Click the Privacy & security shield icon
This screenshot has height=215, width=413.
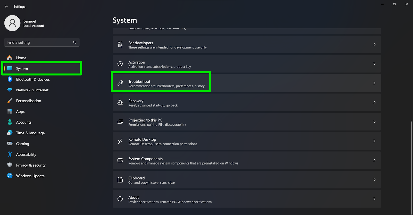coord(10,165)
